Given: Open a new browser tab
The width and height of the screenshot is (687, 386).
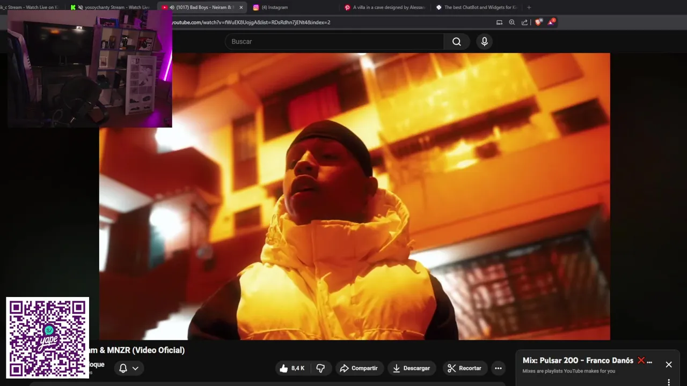Looking at the screenshot, I should click(529, 8).
